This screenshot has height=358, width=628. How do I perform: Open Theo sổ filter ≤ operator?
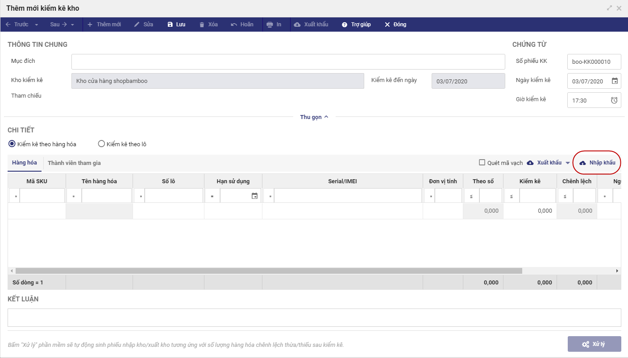(x=472, y=196)
